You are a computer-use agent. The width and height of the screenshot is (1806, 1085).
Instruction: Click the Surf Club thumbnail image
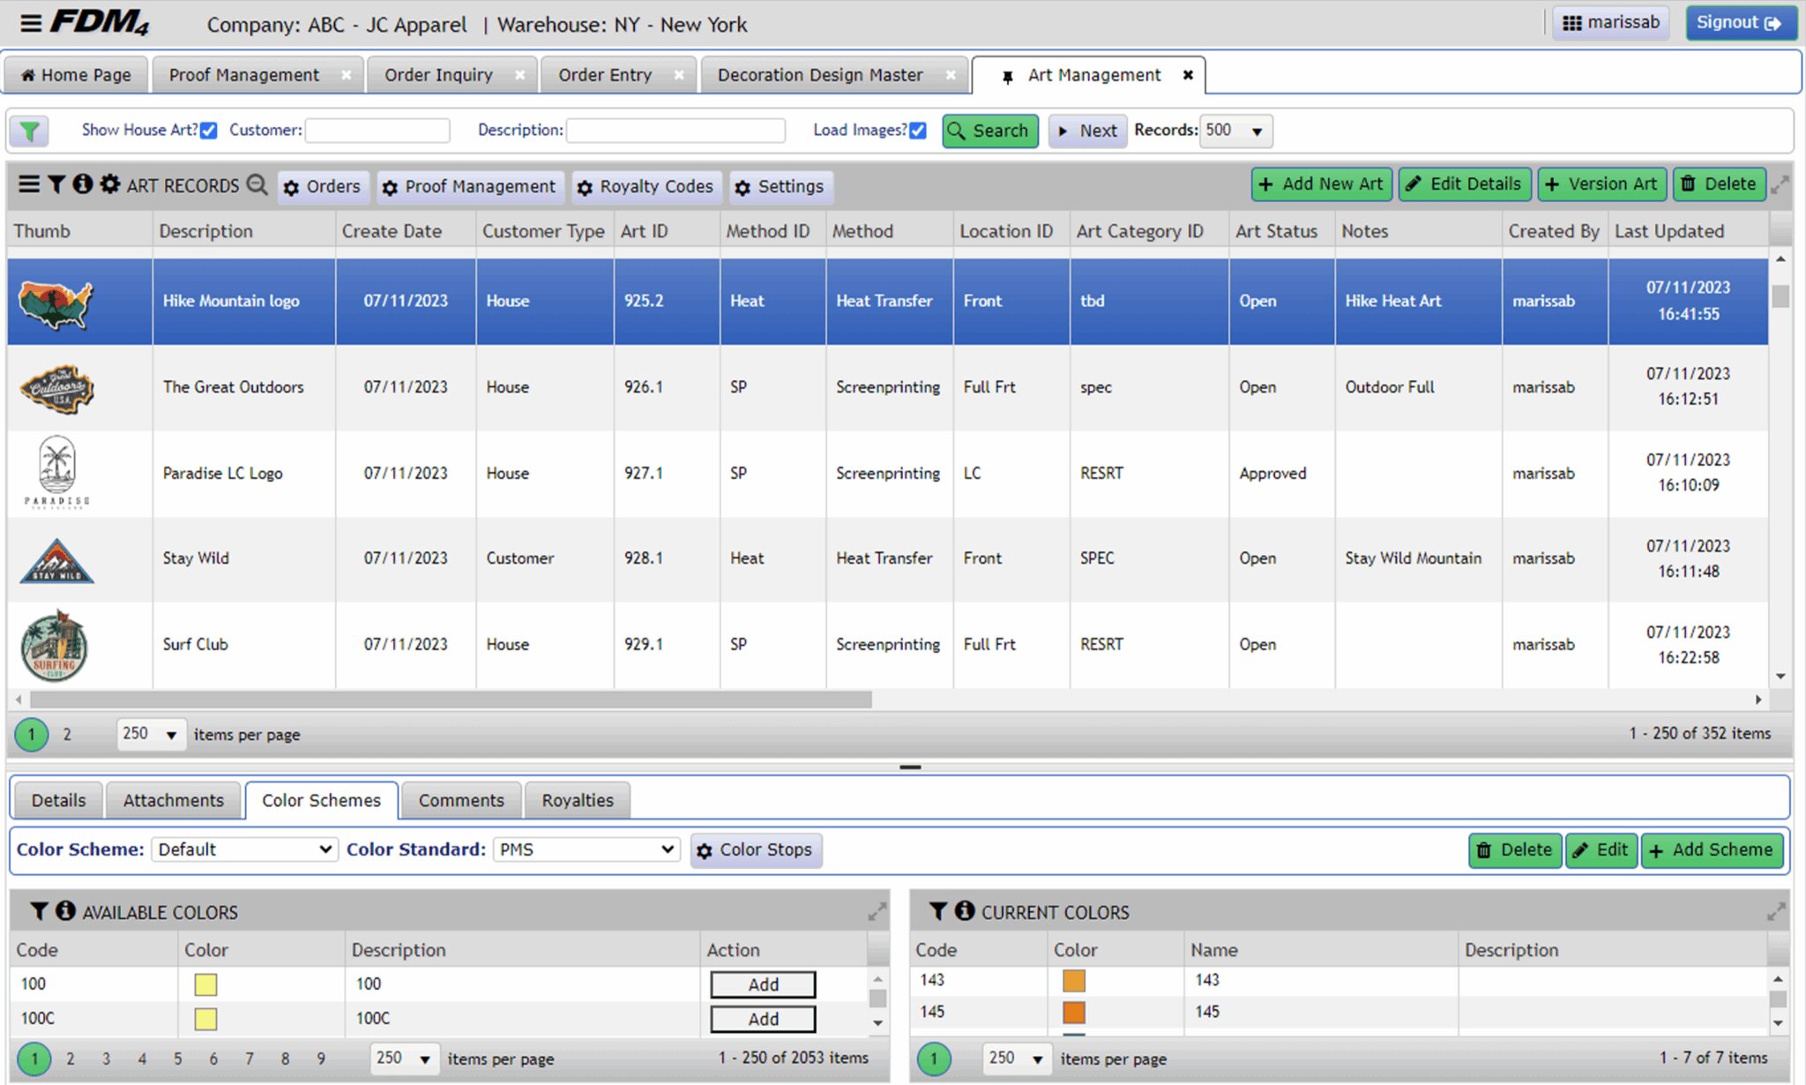[x=55, y=646]
